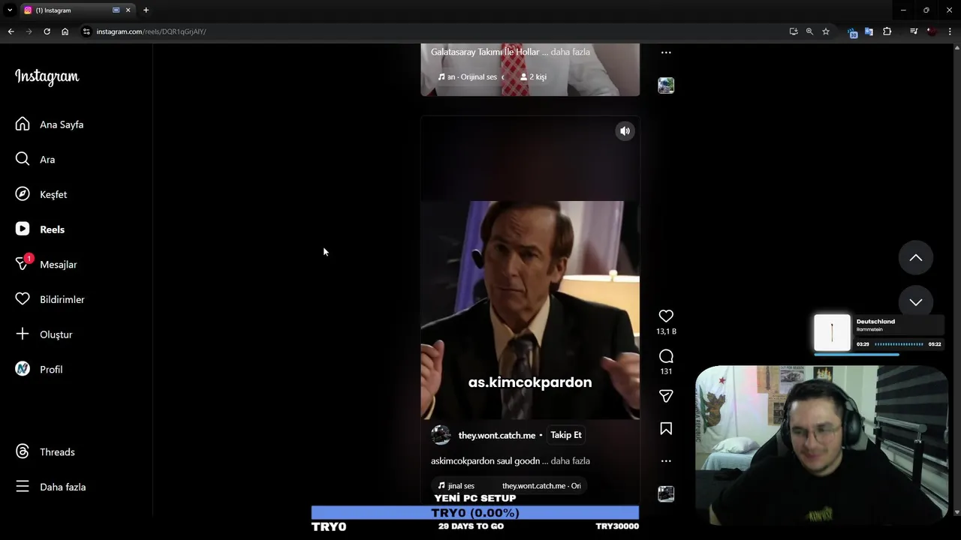961x540 pixels.
Task: Close the Instagram browser tab
Action: [128, 10]
